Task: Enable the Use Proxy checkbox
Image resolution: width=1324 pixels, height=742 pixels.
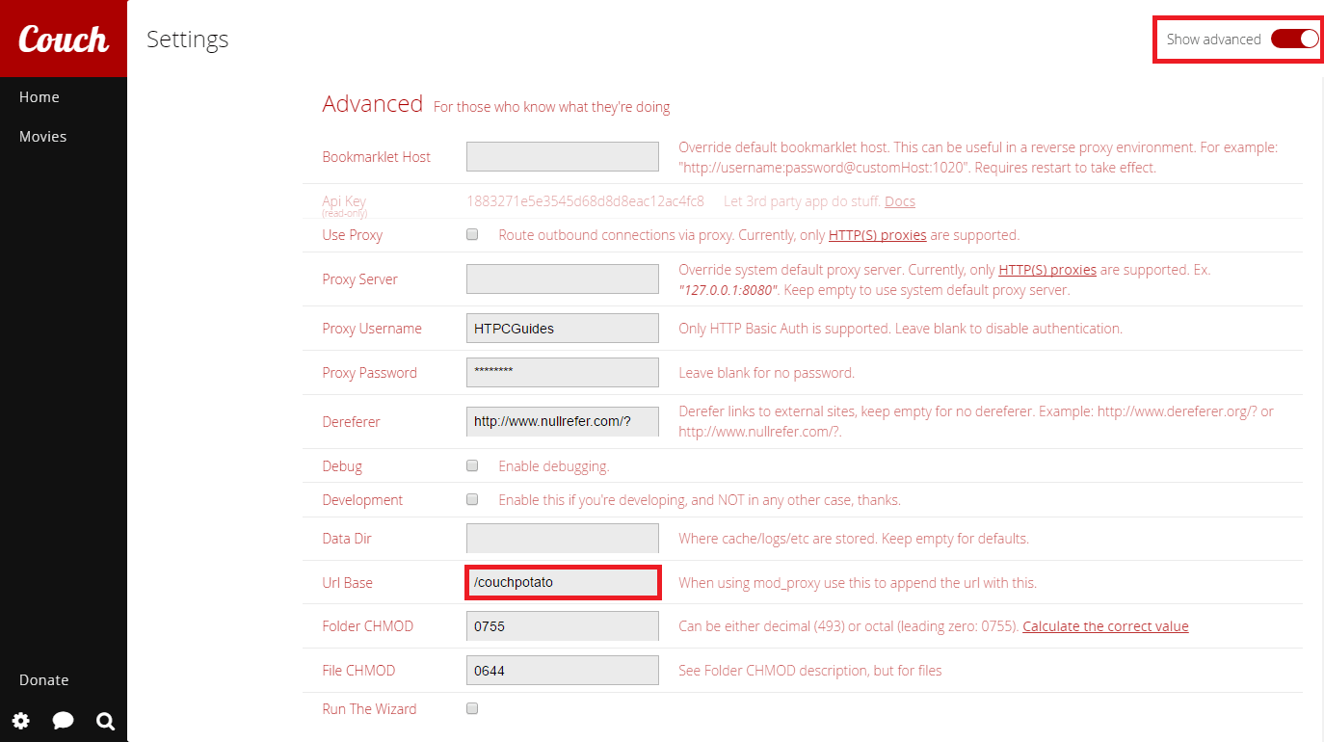Action: [x=472, y=234]
